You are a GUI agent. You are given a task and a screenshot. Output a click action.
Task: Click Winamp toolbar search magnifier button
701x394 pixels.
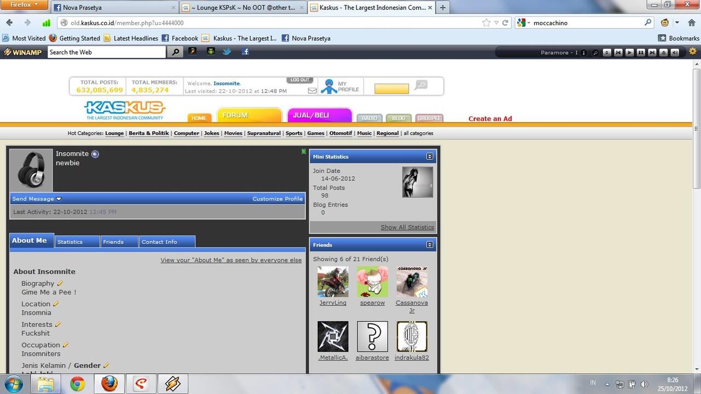175,52
